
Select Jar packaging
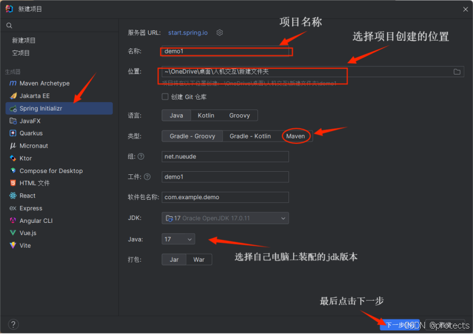tap(174, 260)
